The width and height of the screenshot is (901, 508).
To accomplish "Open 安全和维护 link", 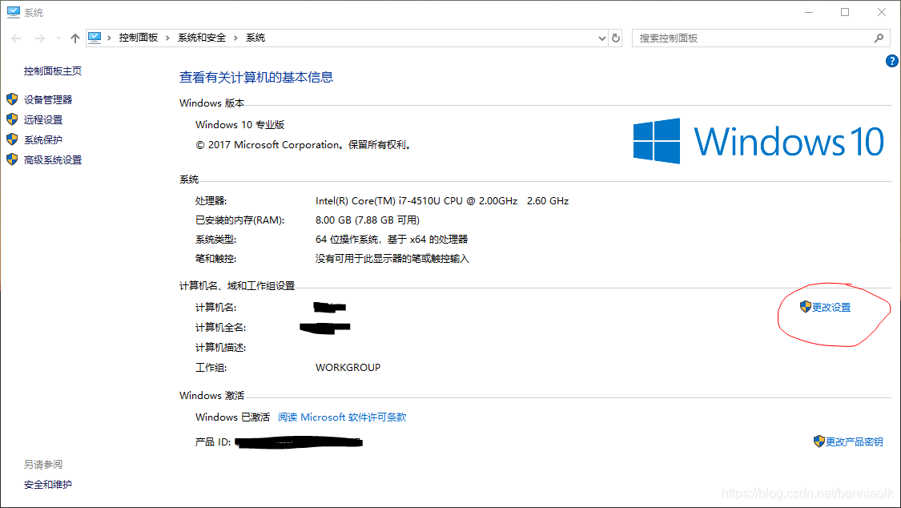I will pos(48,485).
